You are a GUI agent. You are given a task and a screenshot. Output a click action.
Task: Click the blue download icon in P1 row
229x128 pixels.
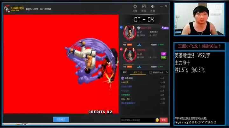[139, 45]
